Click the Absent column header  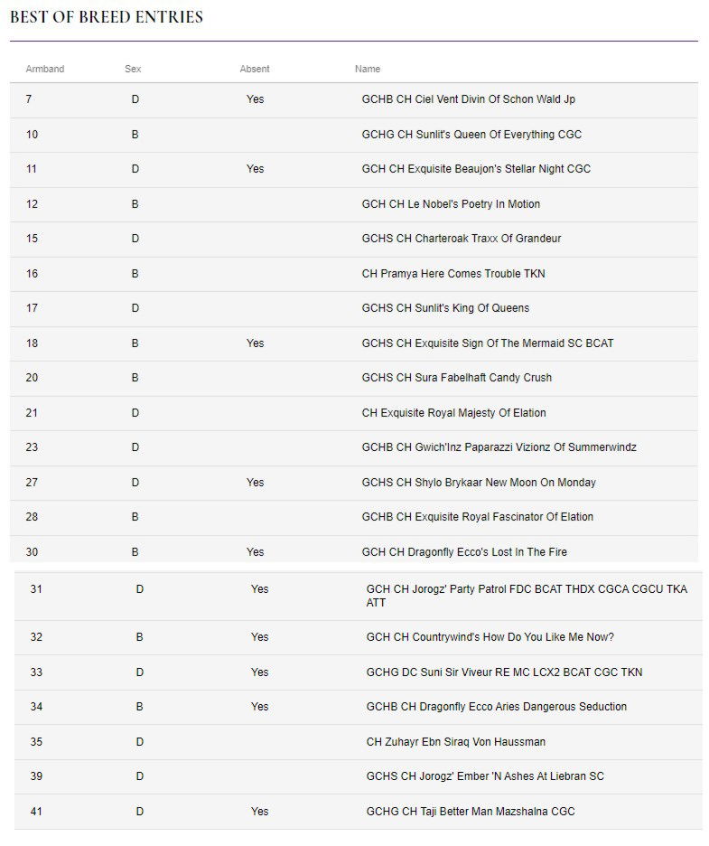point(255,69)
